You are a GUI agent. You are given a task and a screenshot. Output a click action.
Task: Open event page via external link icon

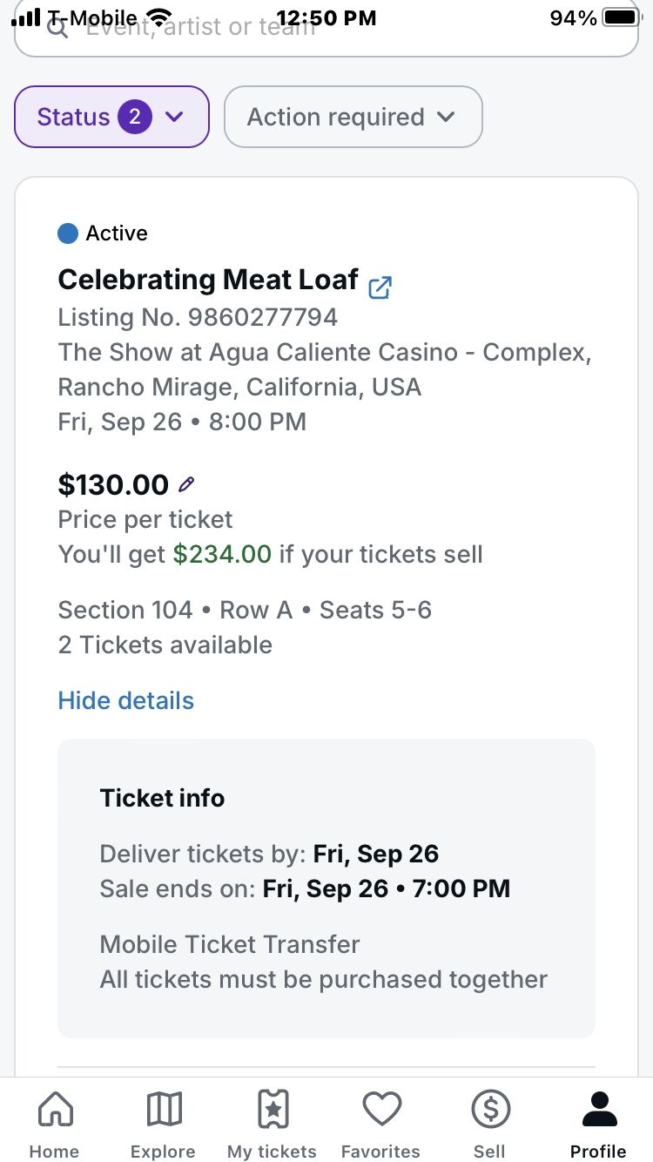click(x=380, y=287)
